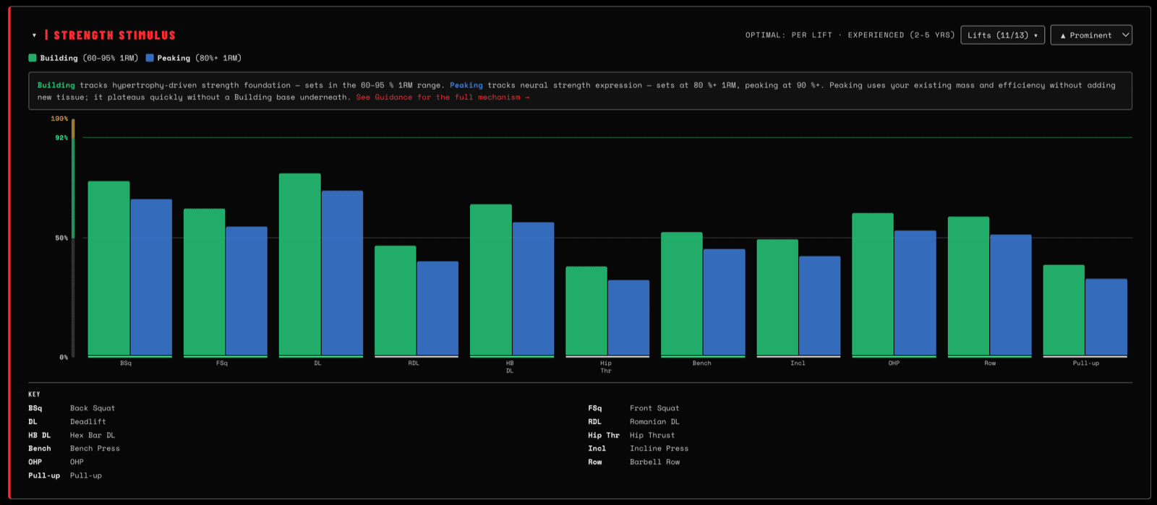
Task: Select the blue Peaking bar for Incl
Action: point(820,306)
